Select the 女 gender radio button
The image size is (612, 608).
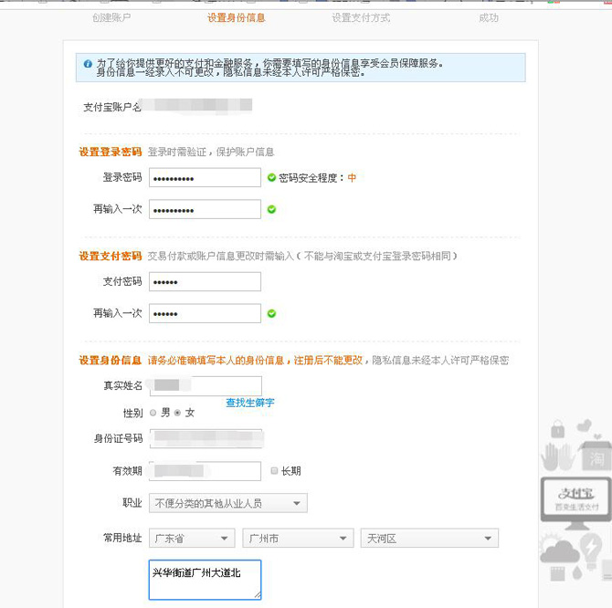(x=177, y=413)
